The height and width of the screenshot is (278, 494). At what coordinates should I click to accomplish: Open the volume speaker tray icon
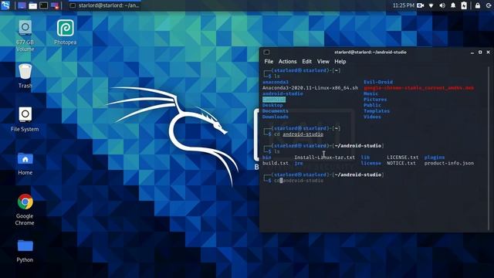[442, 5]
